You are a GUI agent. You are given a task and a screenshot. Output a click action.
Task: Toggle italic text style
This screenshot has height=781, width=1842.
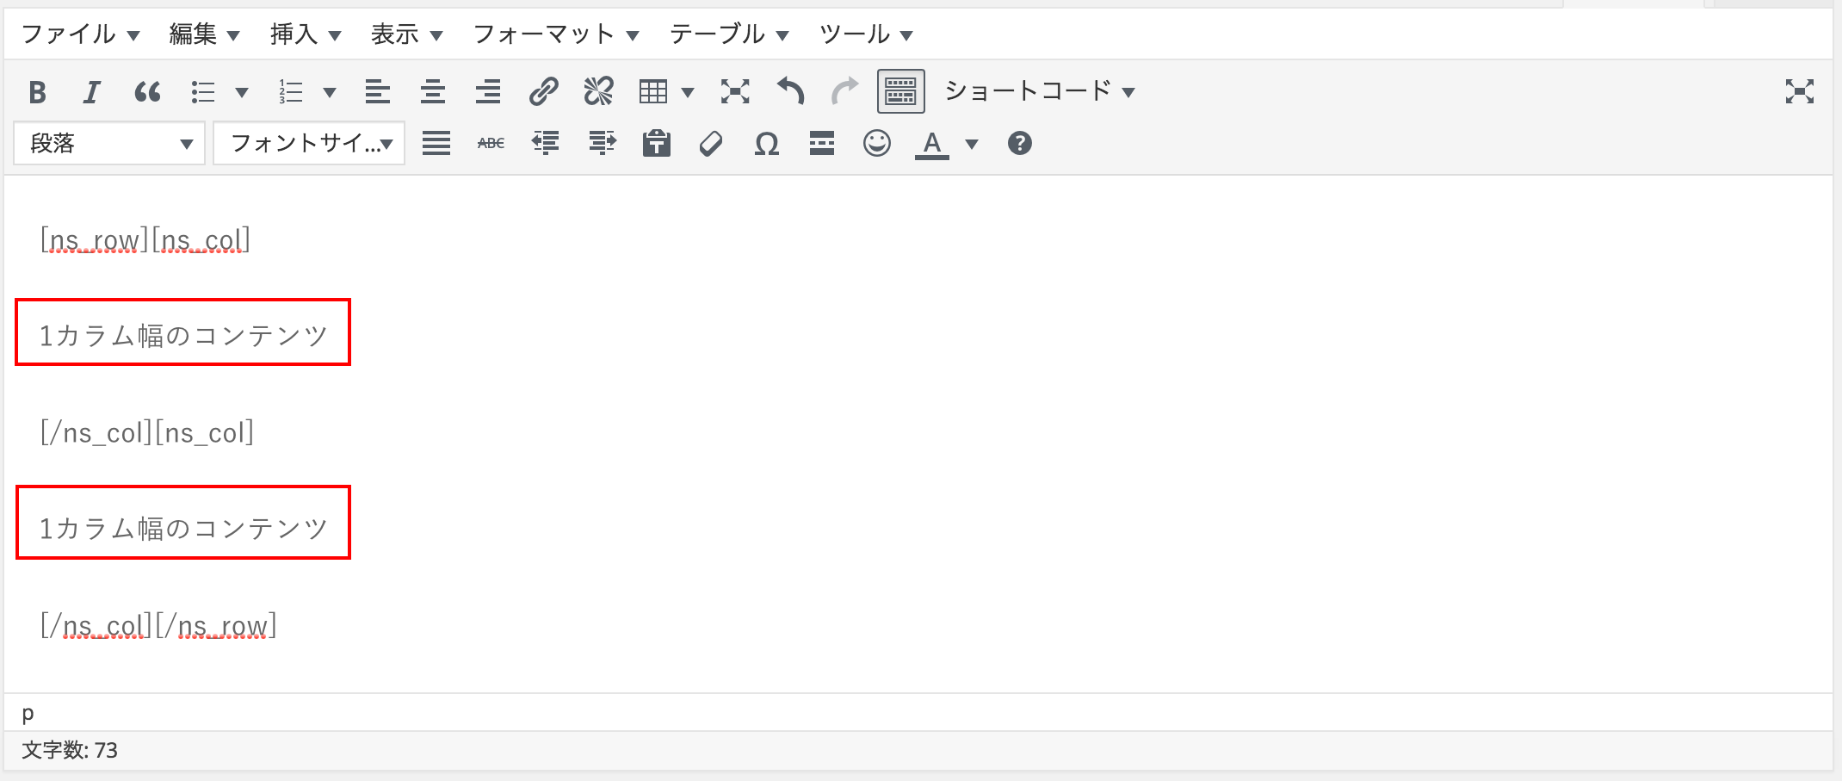[x=91, y=91]
